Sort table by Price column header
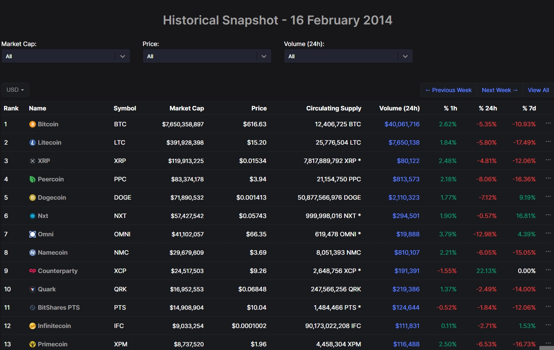This screenshot has height=350, width=554. 259,108
